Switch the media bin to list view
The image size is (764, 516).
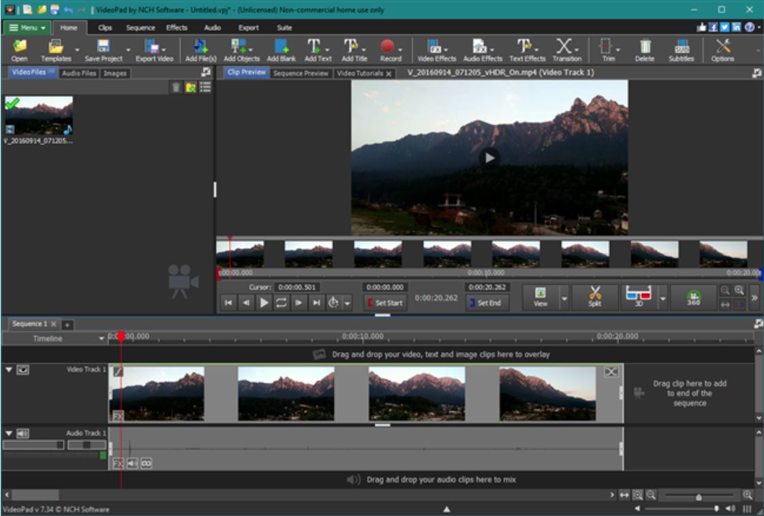click(x=205, y=87)
